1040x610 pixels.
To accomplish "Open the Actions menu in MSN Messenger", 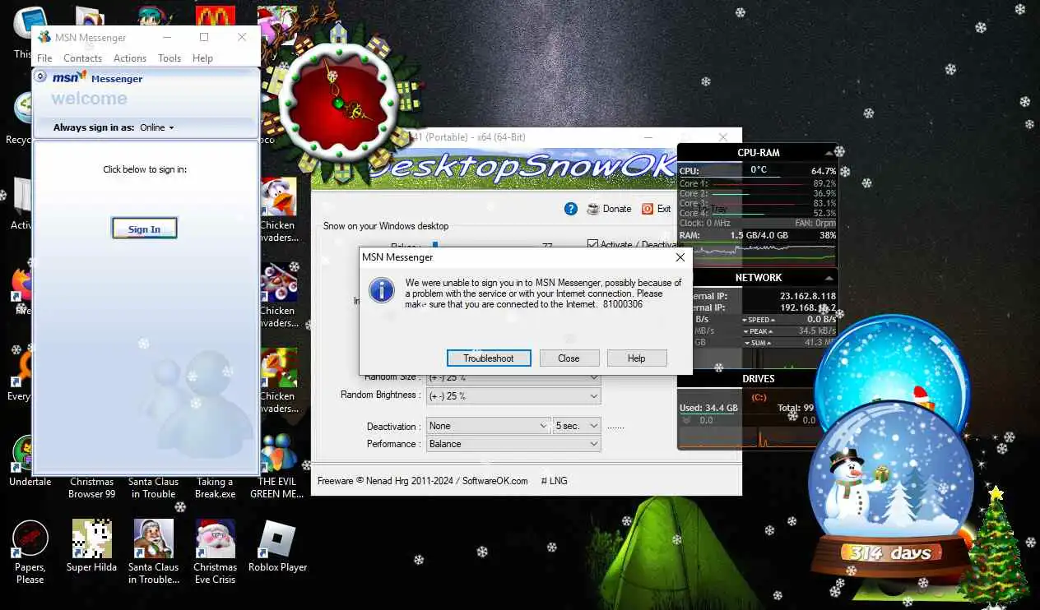I will click(x=130, y=58).
